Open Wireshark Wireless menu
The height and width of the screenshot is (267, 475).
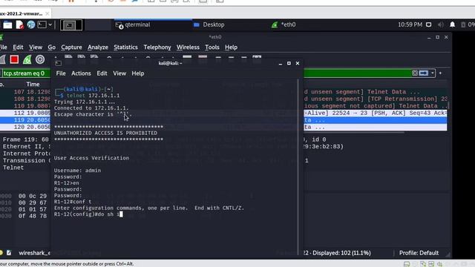[188, 47]
